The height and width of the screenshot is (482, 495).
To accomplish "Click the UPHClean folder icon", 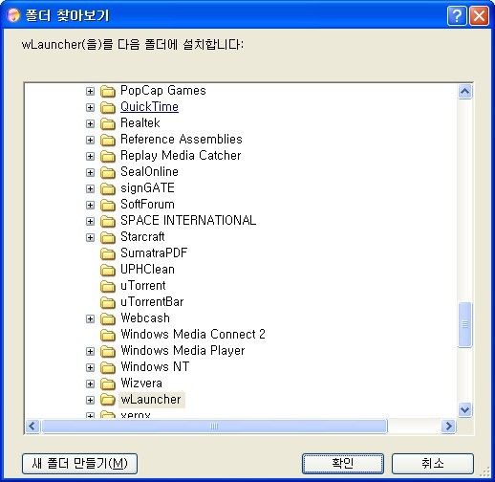I will [x=108, y=270].
